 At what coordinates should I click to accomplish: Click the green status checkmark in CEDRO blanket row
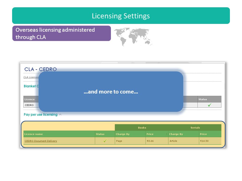(x=209, y=105)
